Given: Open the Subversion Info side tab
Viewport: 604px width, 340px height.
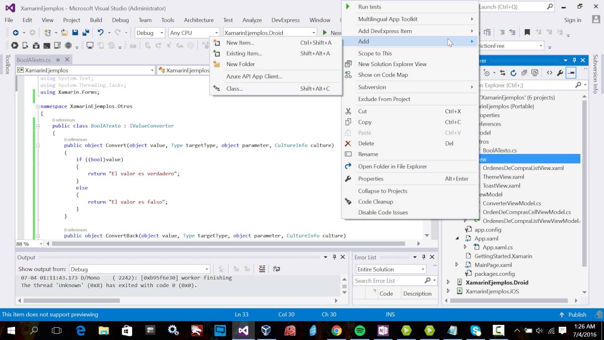Looking at the screenshot, I should pos(596,73).
